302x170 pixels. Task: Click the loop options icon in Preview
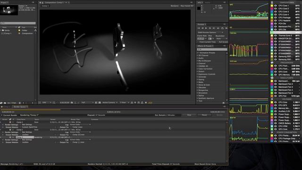[x=222, y=28]
